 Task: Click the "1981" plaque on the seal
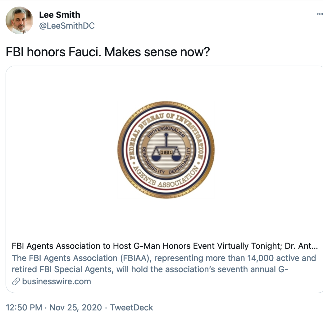coord(166,152)
